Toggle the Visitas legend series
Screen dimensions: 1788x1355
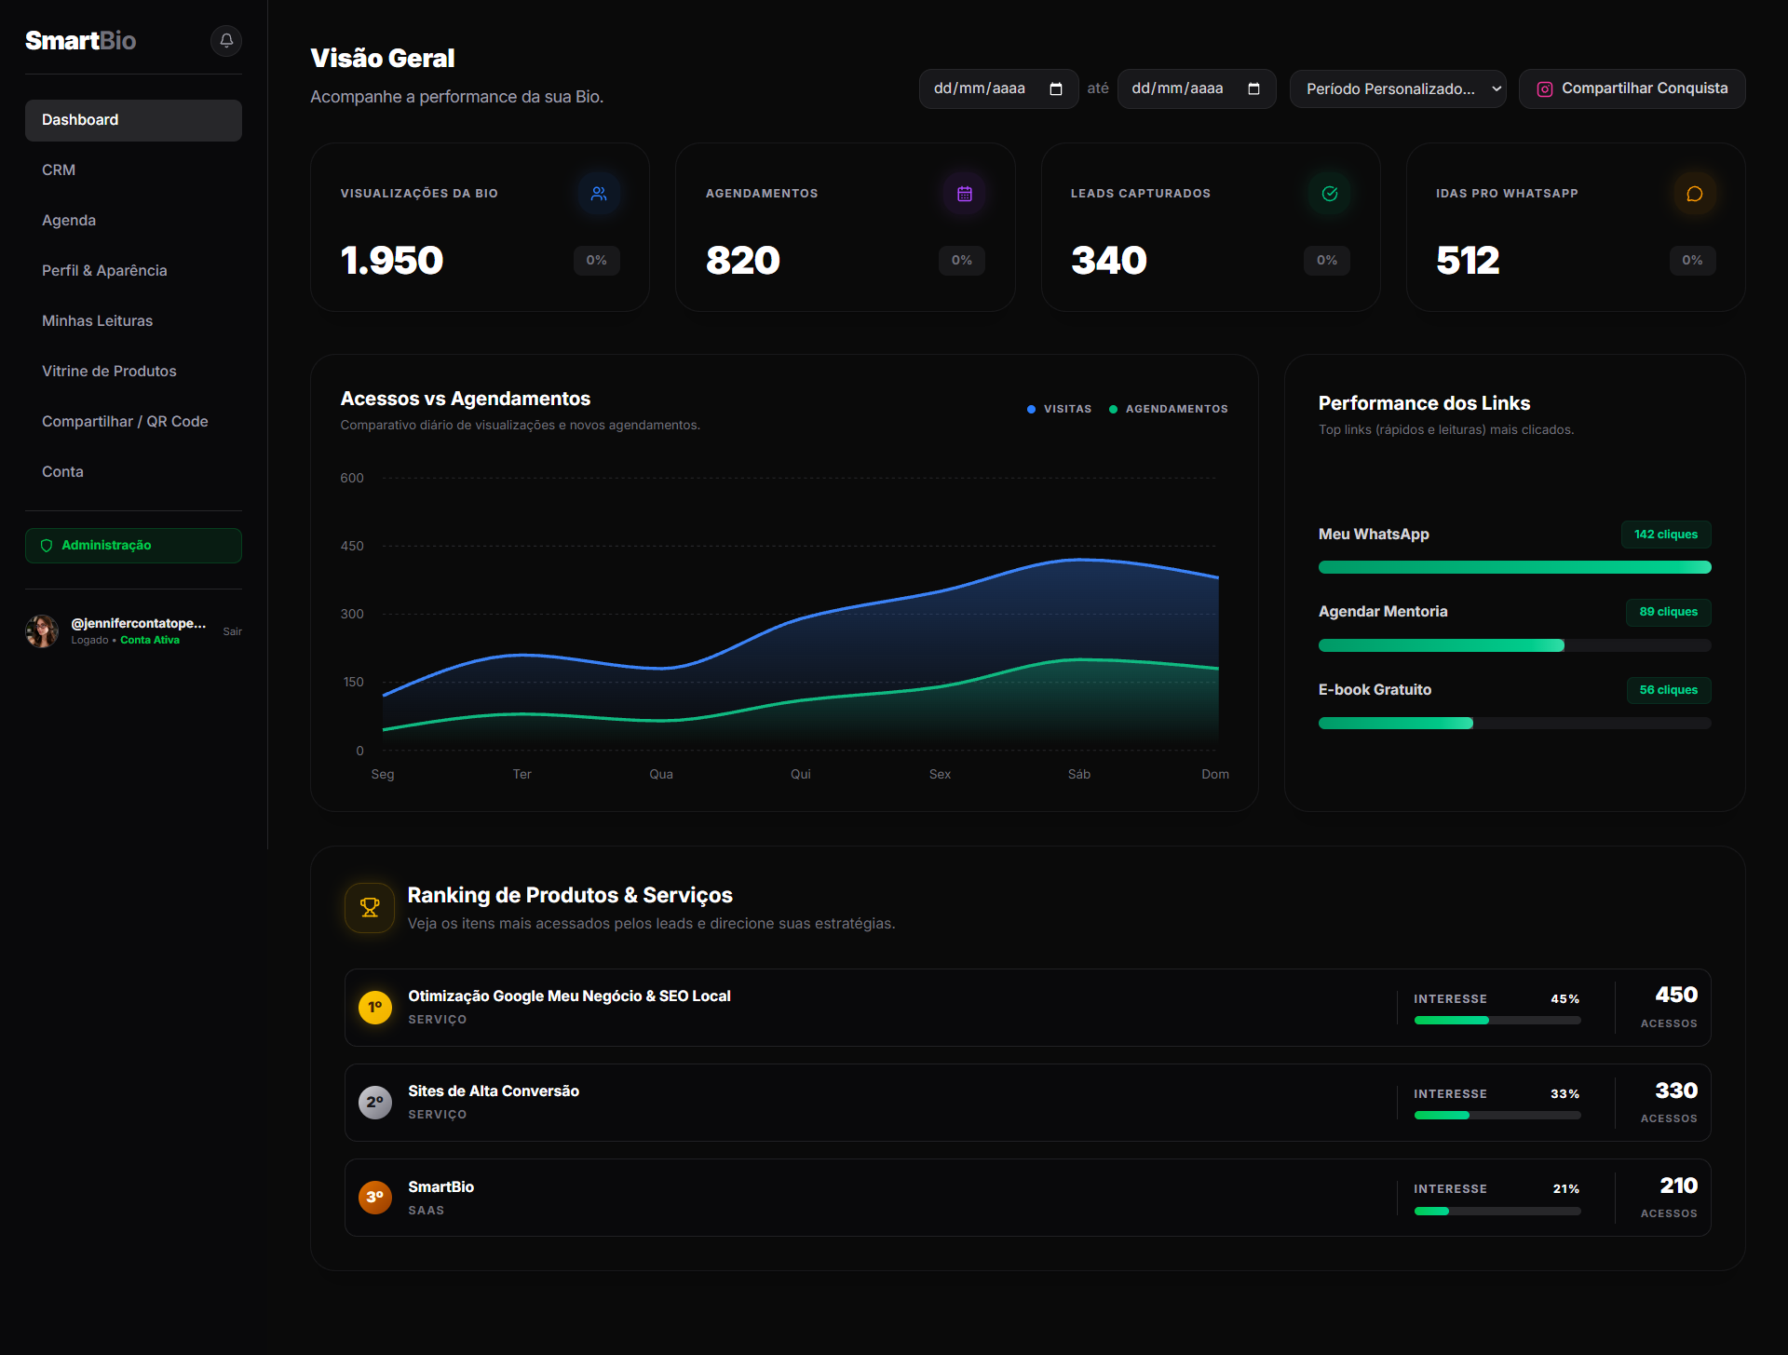click(x=1059, y=409)
